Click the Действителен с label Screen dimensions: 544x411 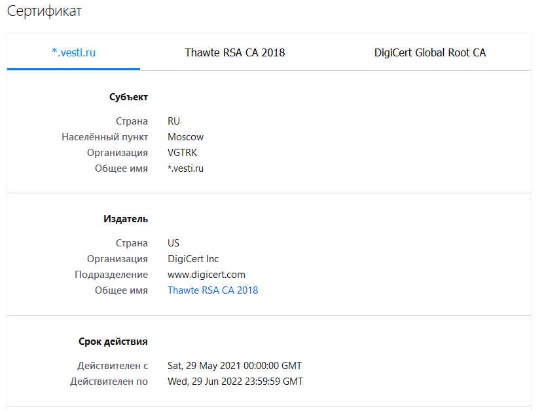tap(113, 366)
